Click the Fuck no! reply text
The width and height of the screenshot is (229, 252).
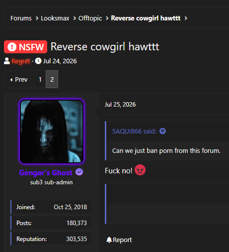tap(119, 171)
